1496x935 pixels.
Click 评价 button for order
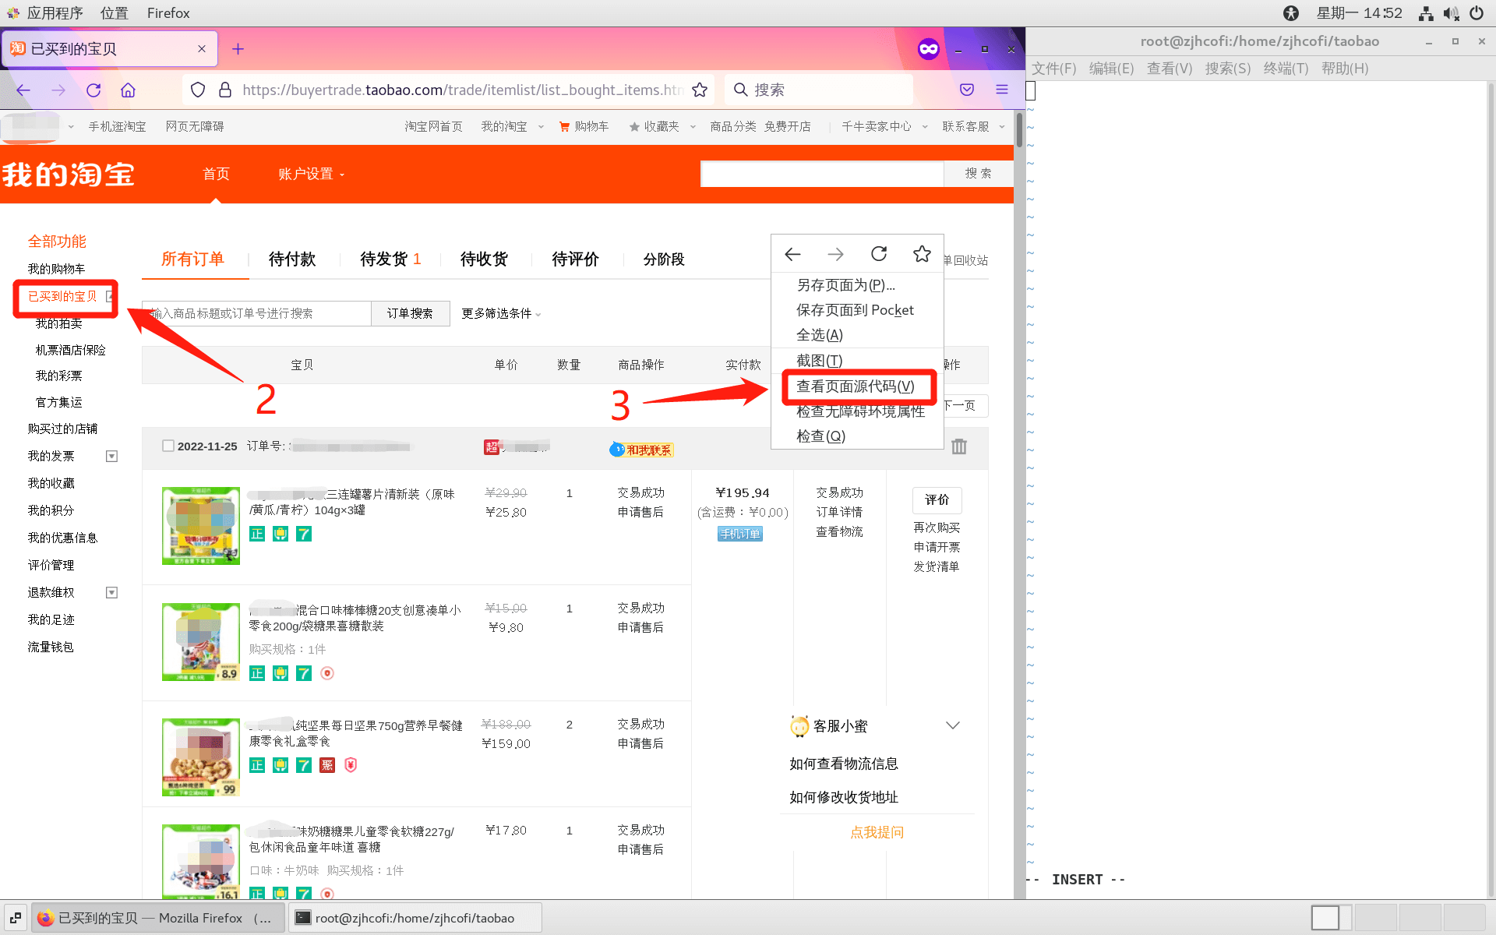click(937, 500)
